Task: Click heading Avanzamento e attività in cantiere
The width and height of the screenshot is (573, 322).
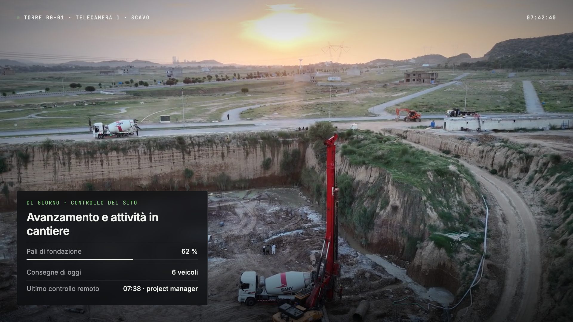Action: coord(93,224)
